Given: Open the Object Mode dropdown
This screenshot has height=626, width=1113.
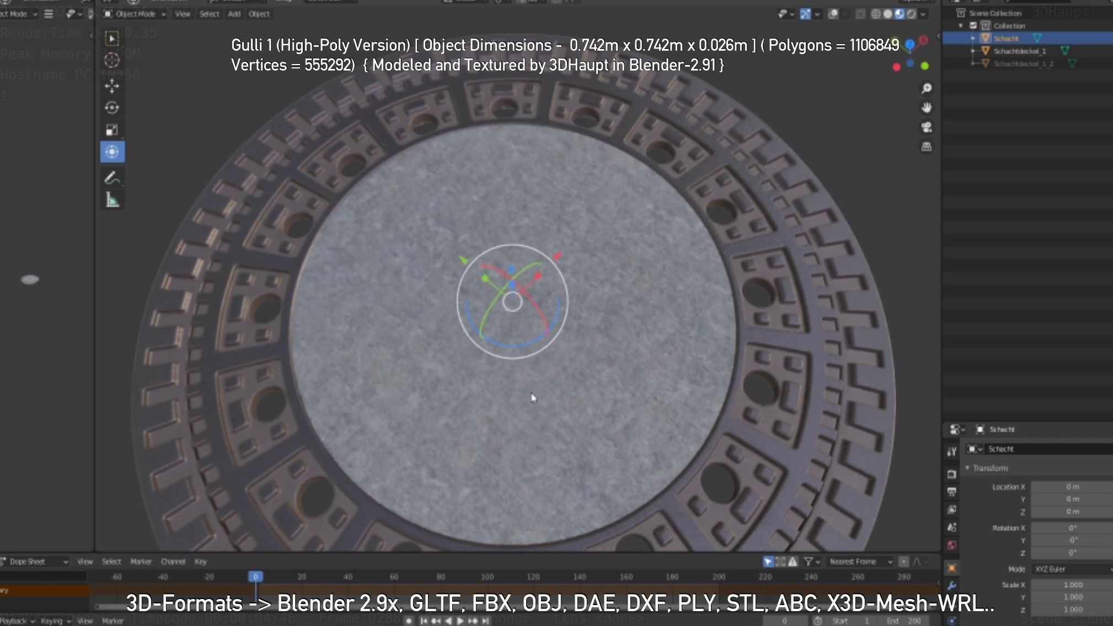Looking at the screenshot, I should click(x=135, y=14).
